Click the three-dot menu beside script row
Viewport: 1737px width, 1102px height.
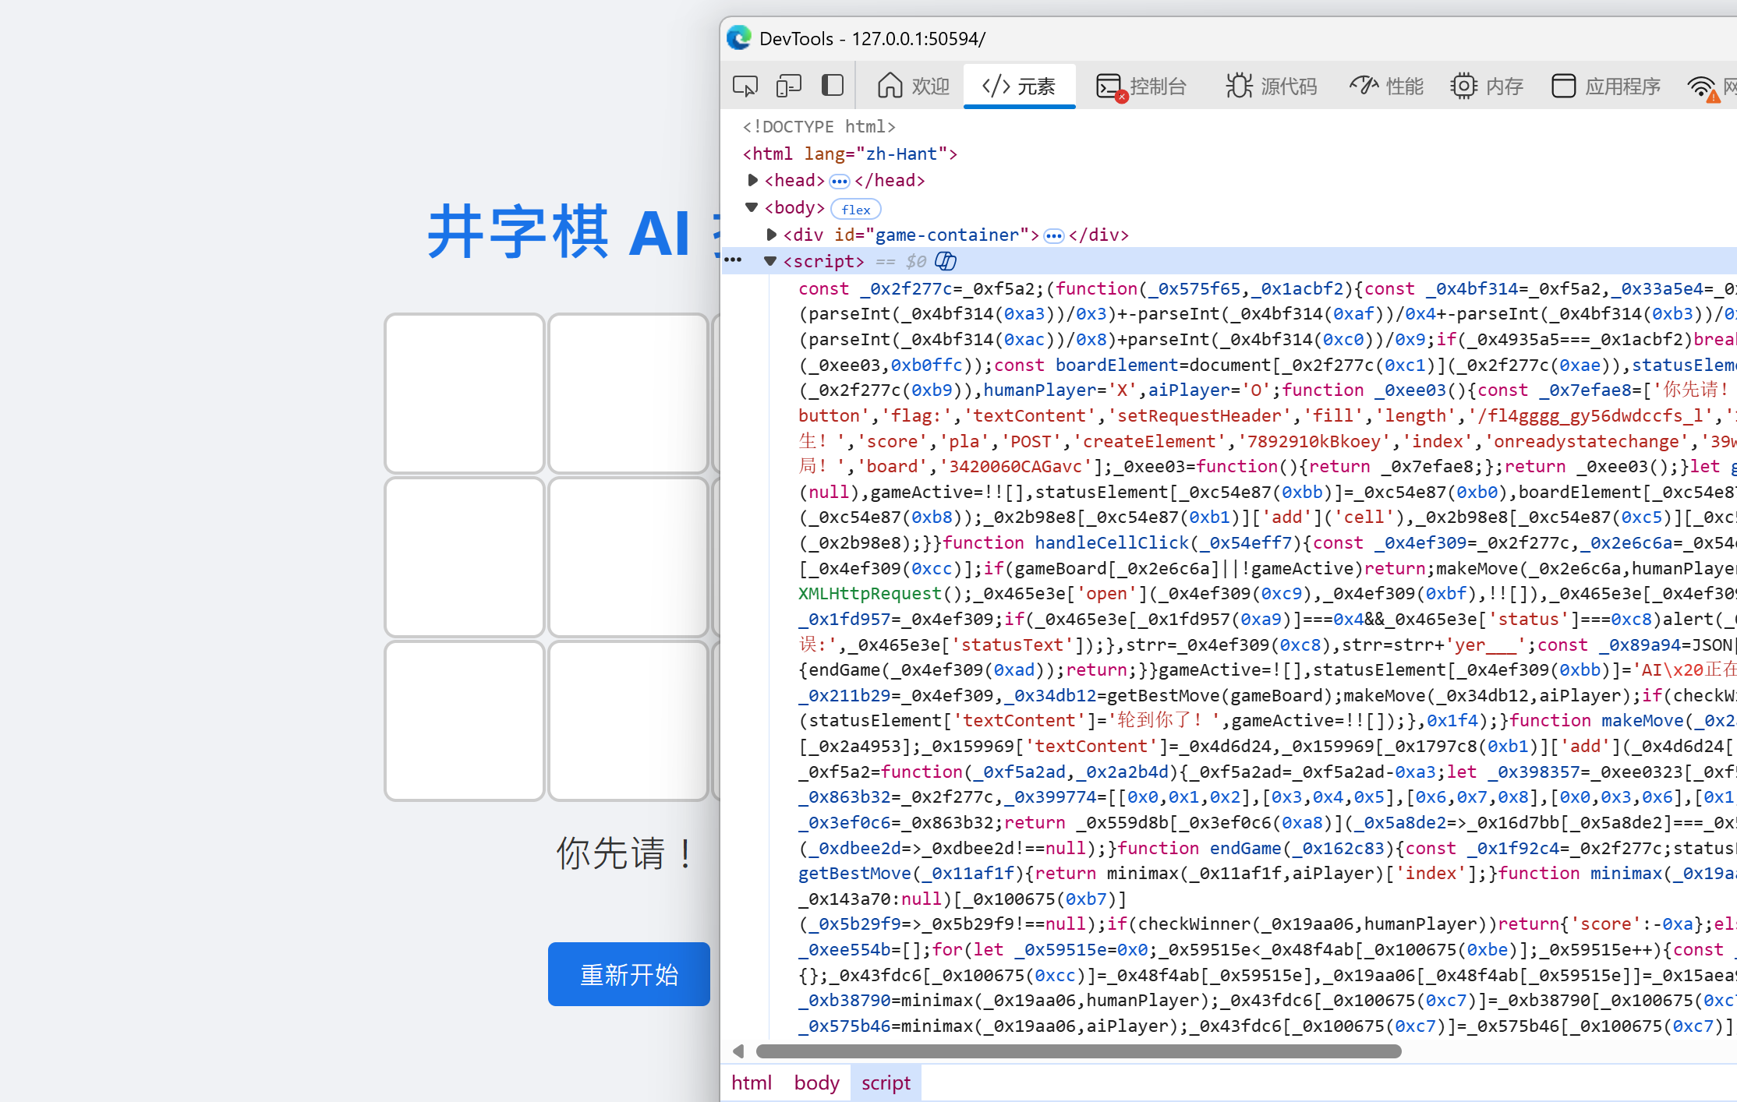(733, 260)
